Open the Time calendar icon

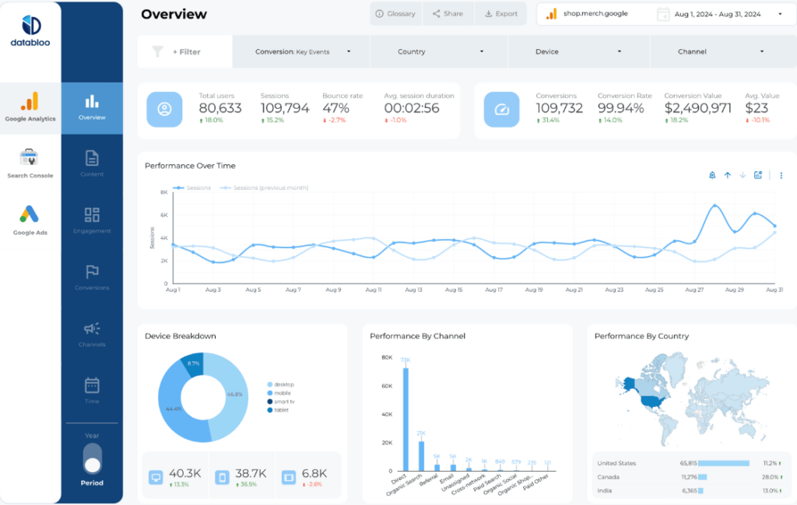tap(92, 385)
